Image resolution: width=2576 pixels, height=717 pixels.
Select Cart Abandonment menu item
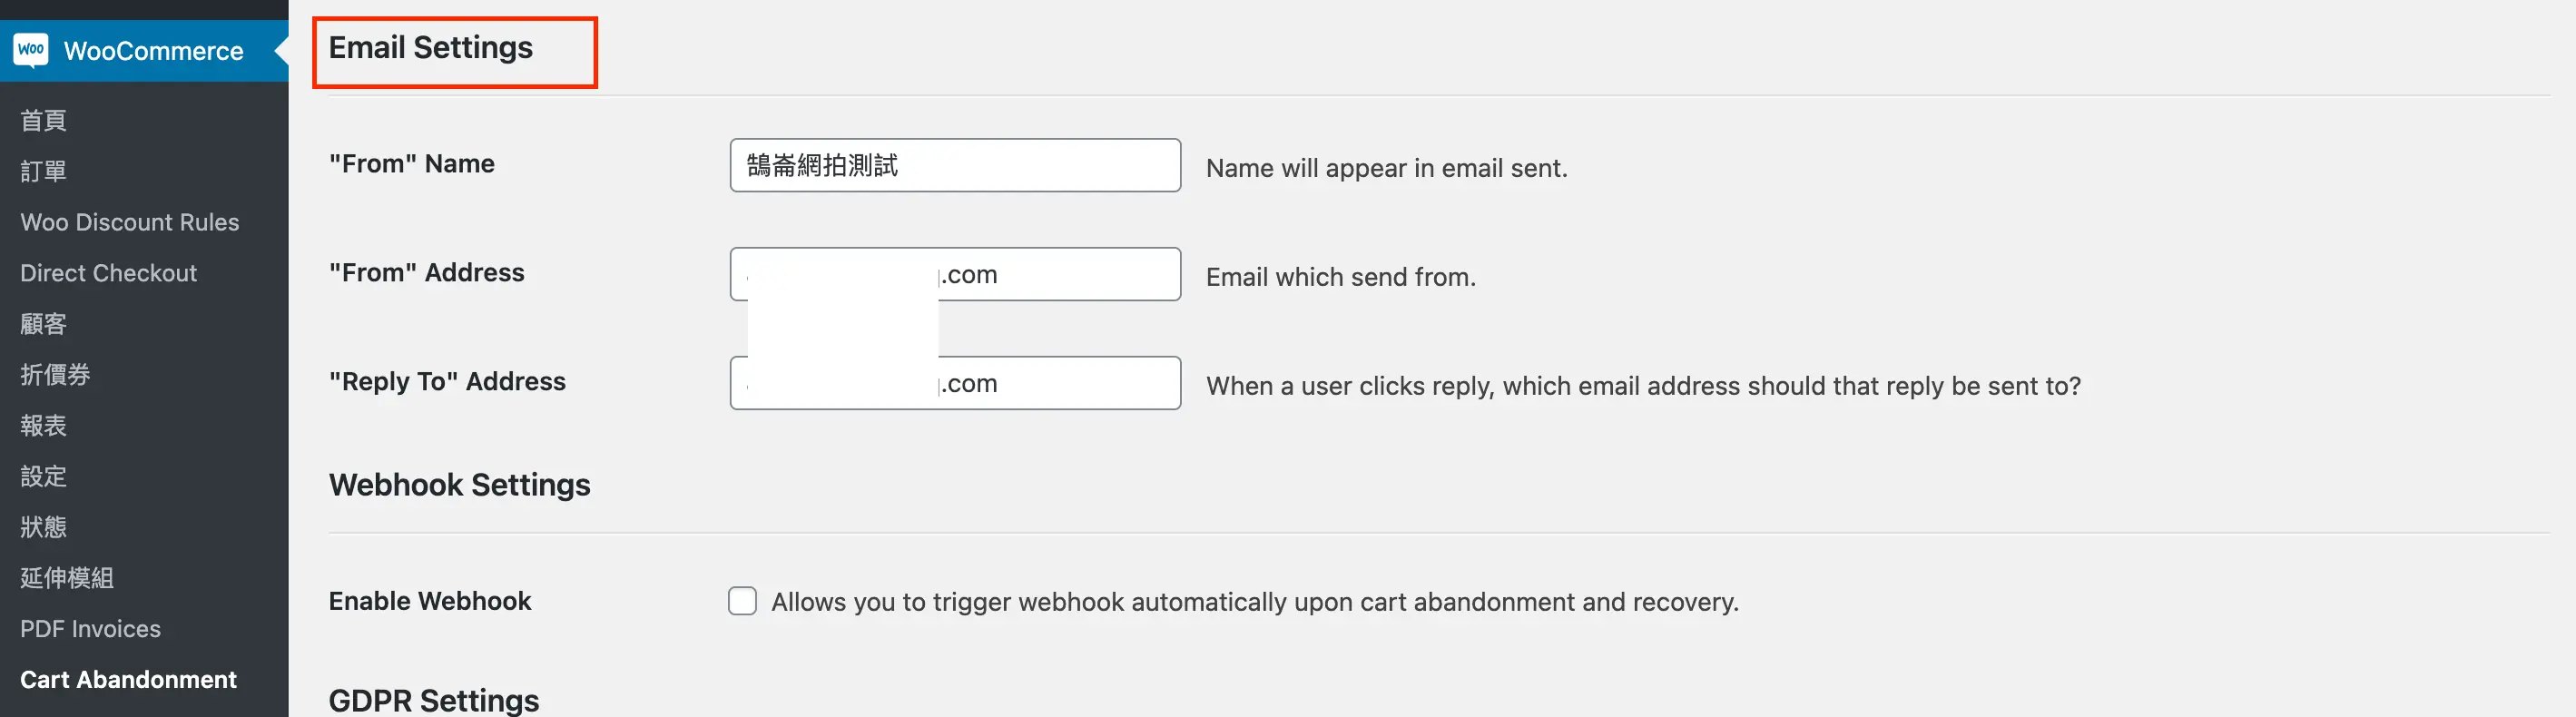click(x=128, y=680)
